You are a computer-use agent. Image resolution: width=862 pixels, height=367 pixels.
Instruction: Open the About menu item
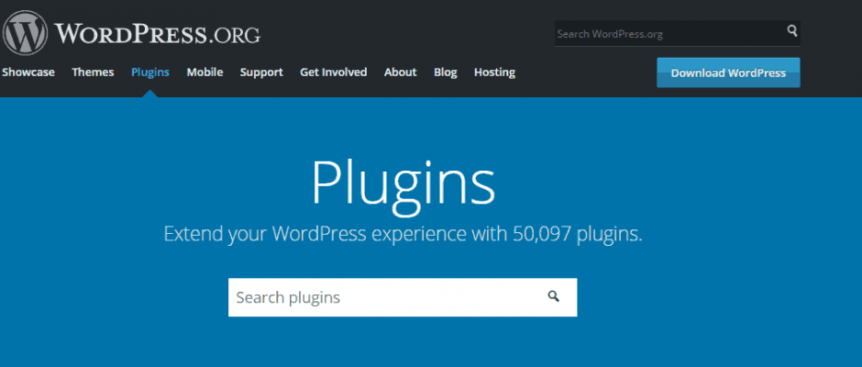400,72
